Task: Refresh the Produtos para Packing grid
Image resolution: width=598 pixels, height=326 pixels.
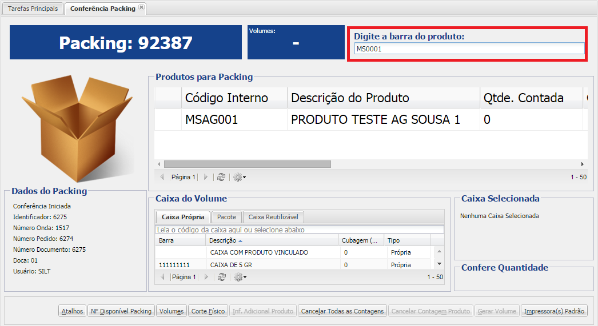Action: (x=221, y=177)
